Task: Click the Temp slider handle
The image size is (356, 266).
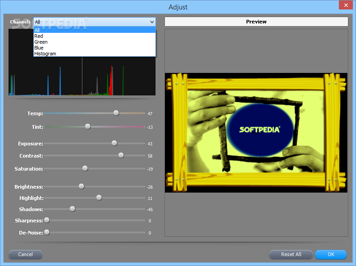Action: click(x=116, y=113)
